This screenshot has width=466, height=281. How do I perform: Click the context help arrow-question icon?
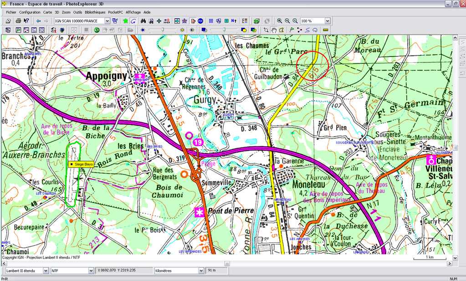pyautogui.click(x=26, y=21)
